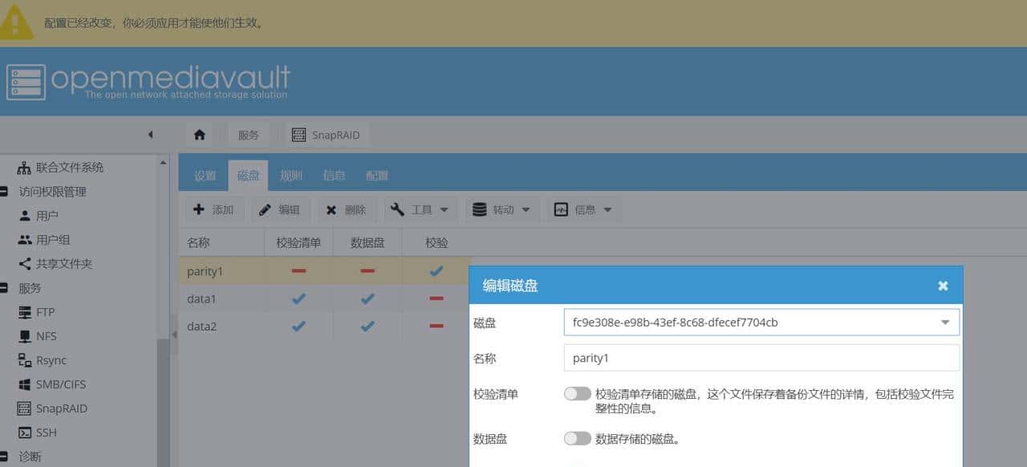Click the 删除 button in the toolbar
Image resolution: width=1027 pixels, height=467 pixels.
pos(347,209)
